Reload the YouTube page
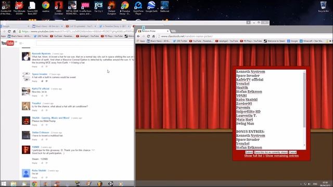This screenshot has height=187, width=333. click(9, 31)
